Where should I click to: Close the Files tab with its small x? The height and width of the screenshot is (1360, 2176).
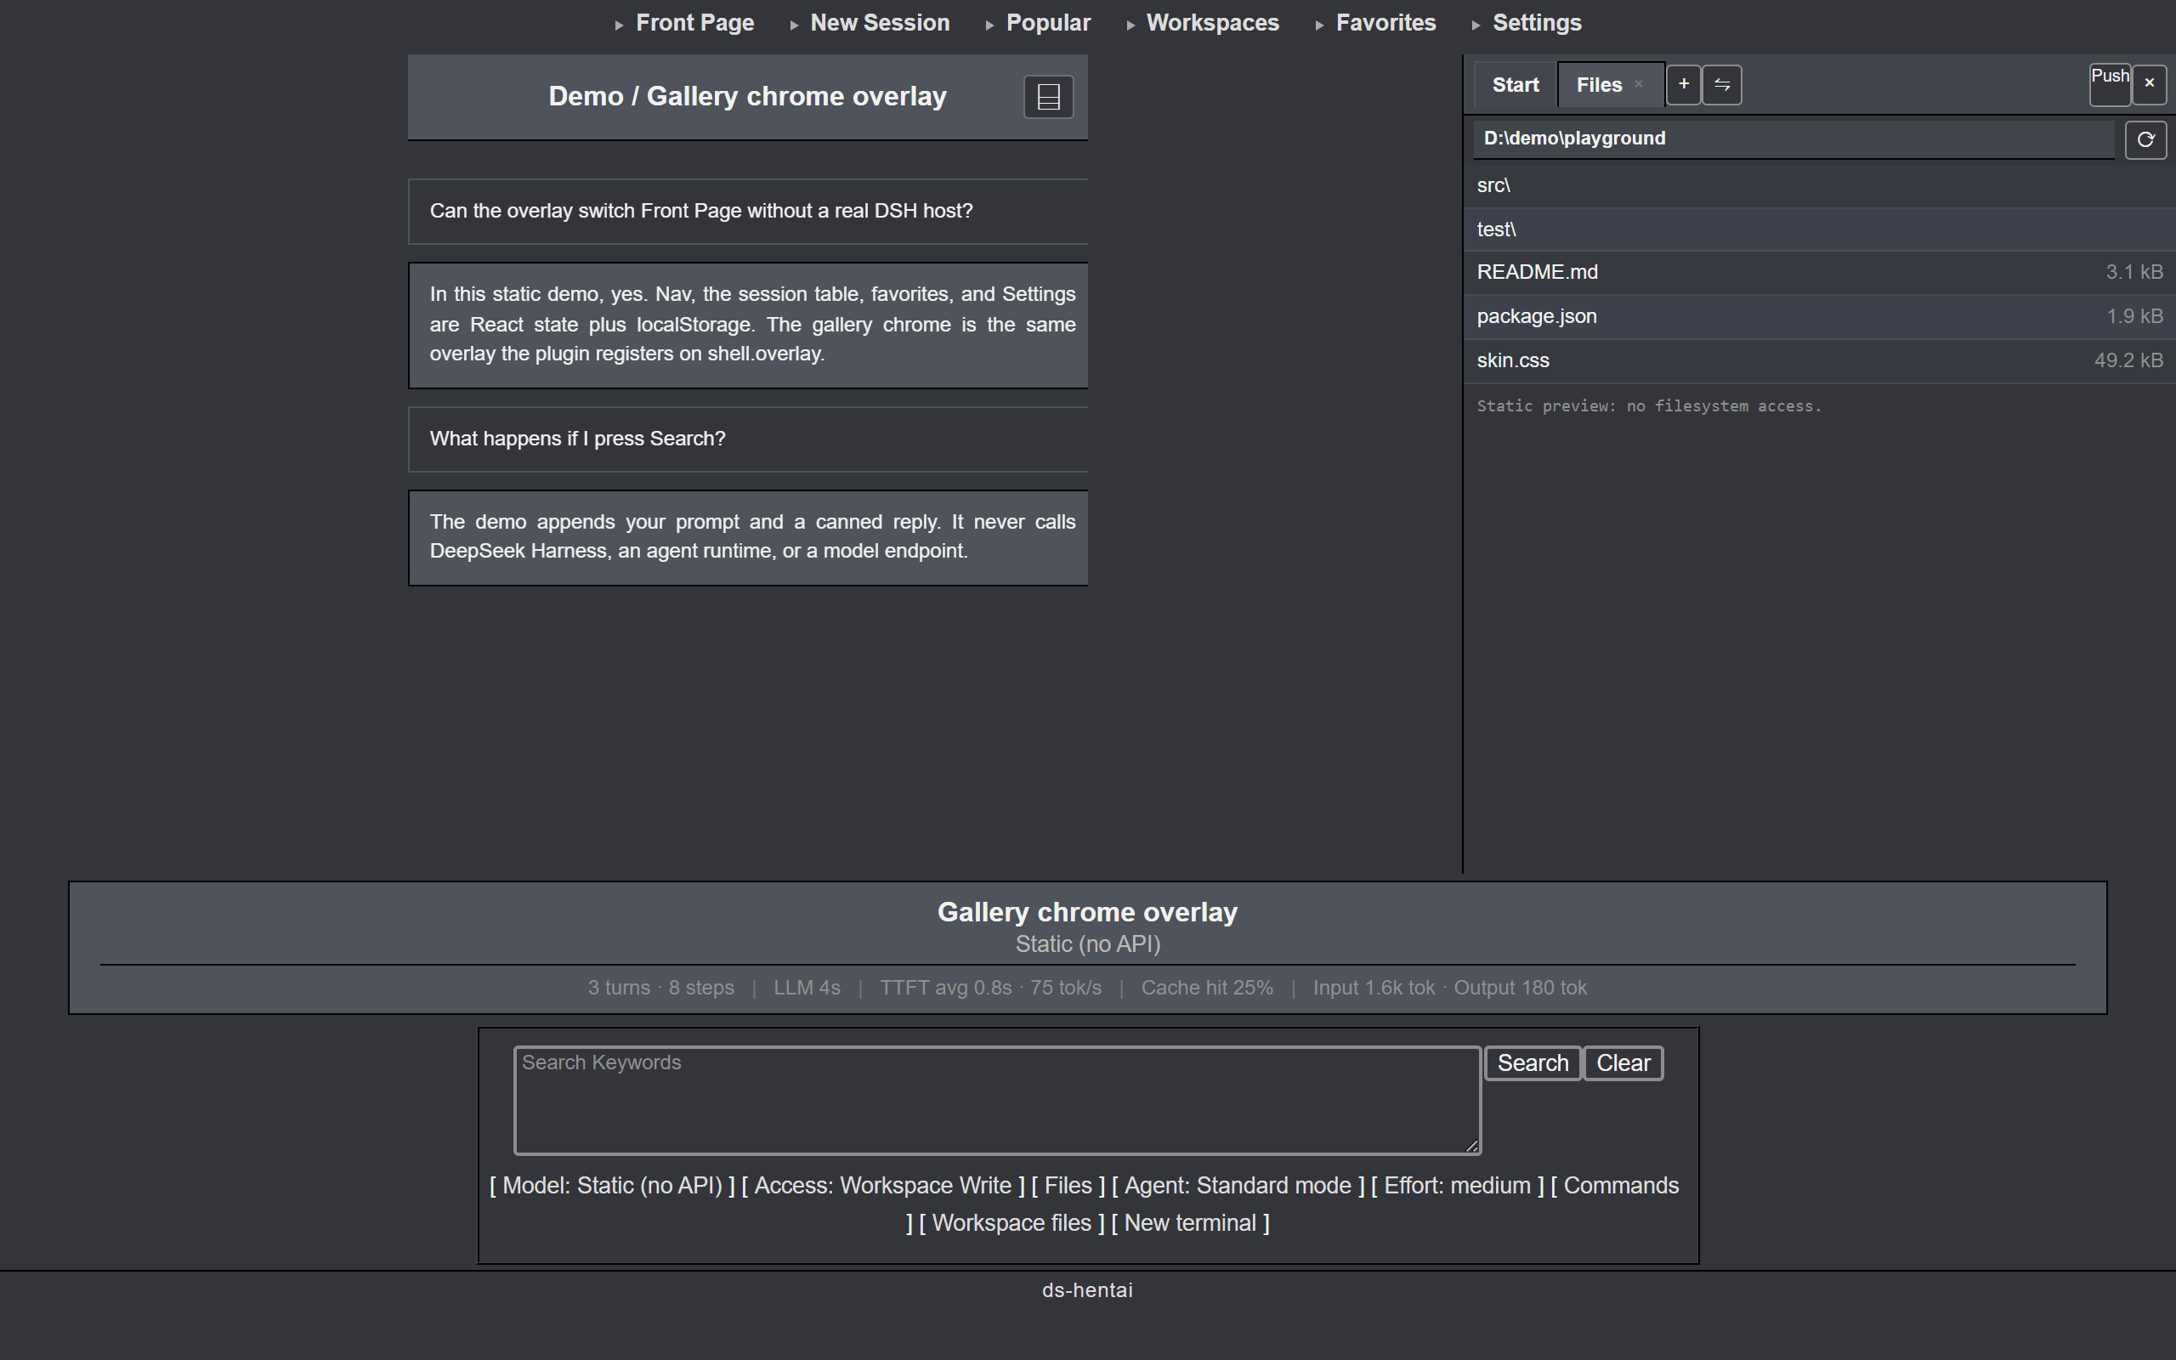[1638, 84]
